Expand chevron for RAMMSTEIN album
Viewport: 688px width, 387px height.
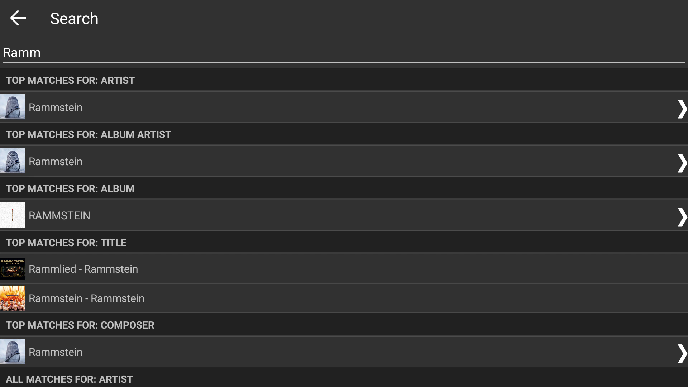(x=682, y=217)
